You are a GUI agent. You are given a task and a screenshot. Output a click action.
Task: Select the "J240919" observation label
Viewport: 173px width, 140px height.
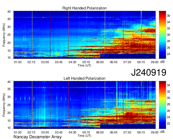(149, 73)
